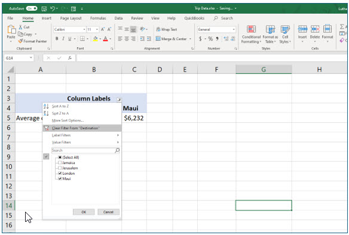The height and width of the screenshot is (235, 349).
Task: Check the Jamaica checkbox
Action: pos(60,163)
